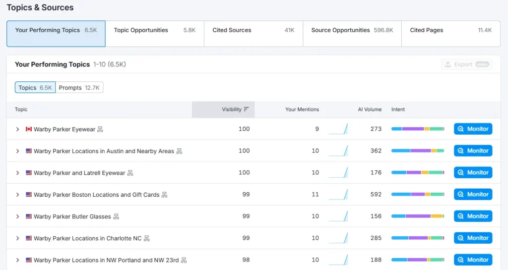The height and width of the screenshot is (270, 508).
Task: Click hierarchy icon beside Warby Parker Butler Glasses
Action: pos(116,216)
